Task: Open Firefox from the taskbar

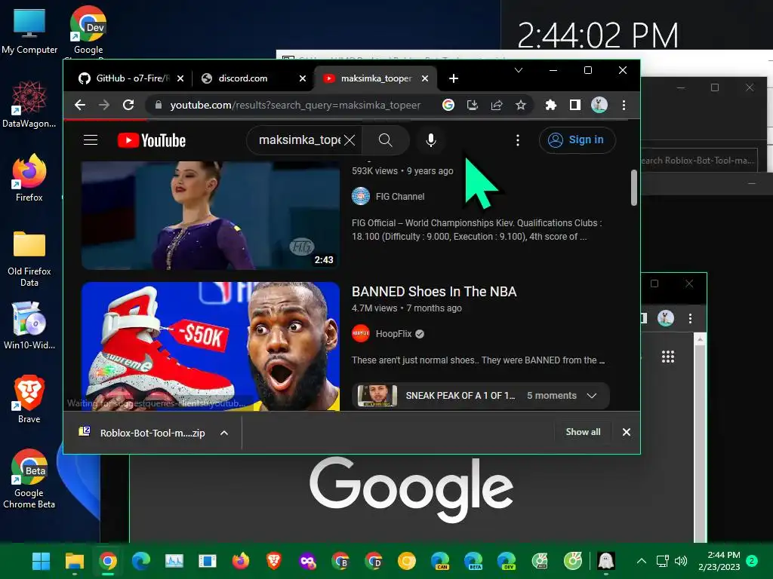Action: pyautogui.click(x=241, y=561)
